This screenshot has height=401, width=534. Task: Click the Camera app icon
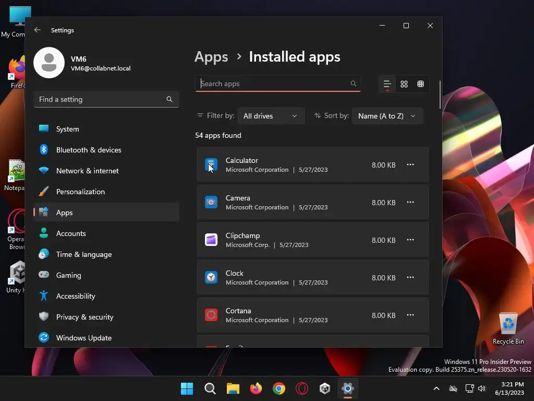[211, 202]
